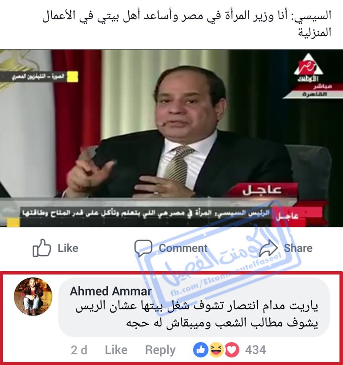The height and width of the screenshot is (365, 343).
Task: Open Ahmed Ammar's profile picture
Action: (x=33, y=297)
